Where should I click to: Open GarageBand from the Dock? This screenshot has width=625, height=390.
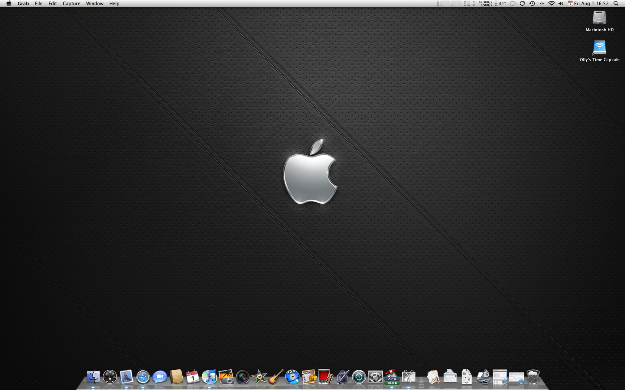pos(276,378)
